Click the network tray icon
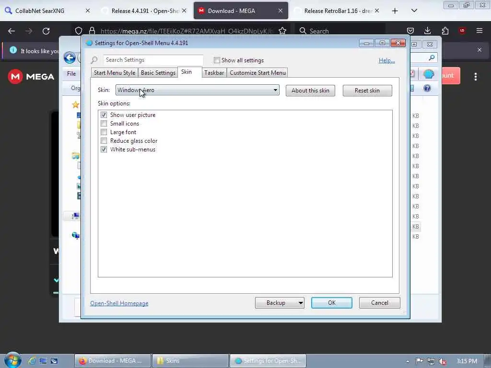 tap(431, 361)
